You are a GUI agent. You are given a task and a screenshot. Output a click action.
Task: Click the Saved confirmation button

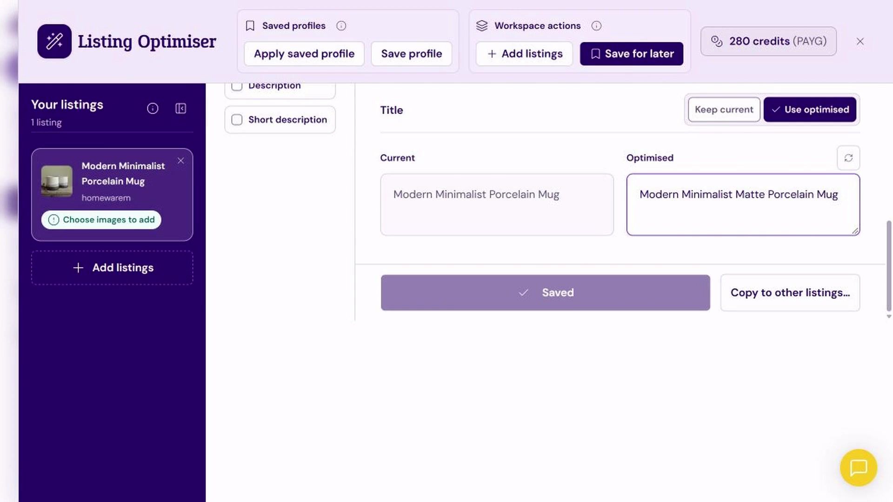click(545, 293)
